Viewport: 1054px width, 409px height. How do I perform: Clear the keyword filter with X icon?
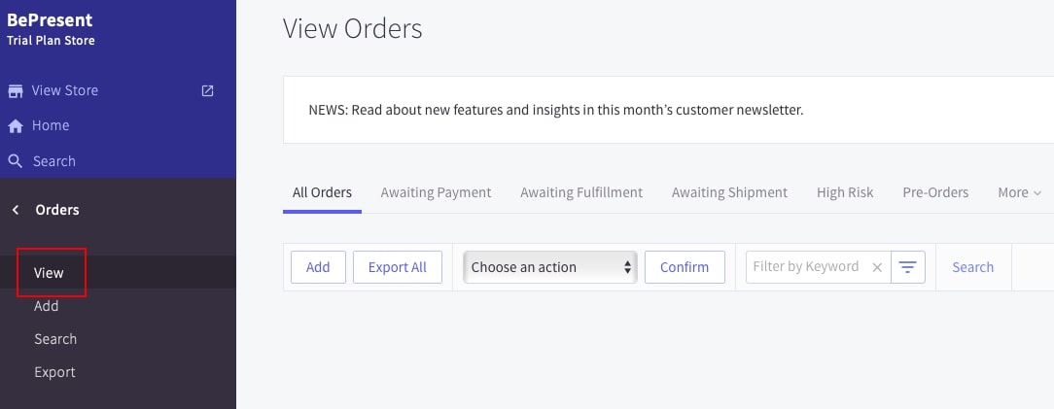point(877,267)
